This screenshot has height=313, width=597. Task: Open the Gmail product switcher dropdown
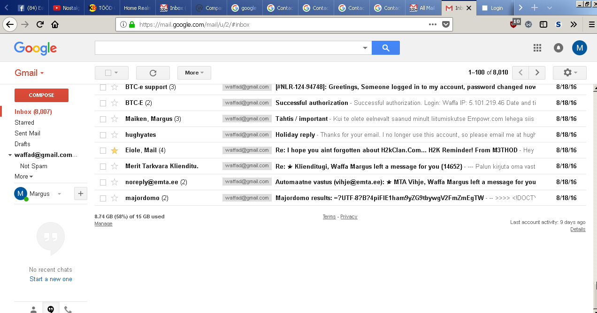pyautogui.click(x=29, y=73)
